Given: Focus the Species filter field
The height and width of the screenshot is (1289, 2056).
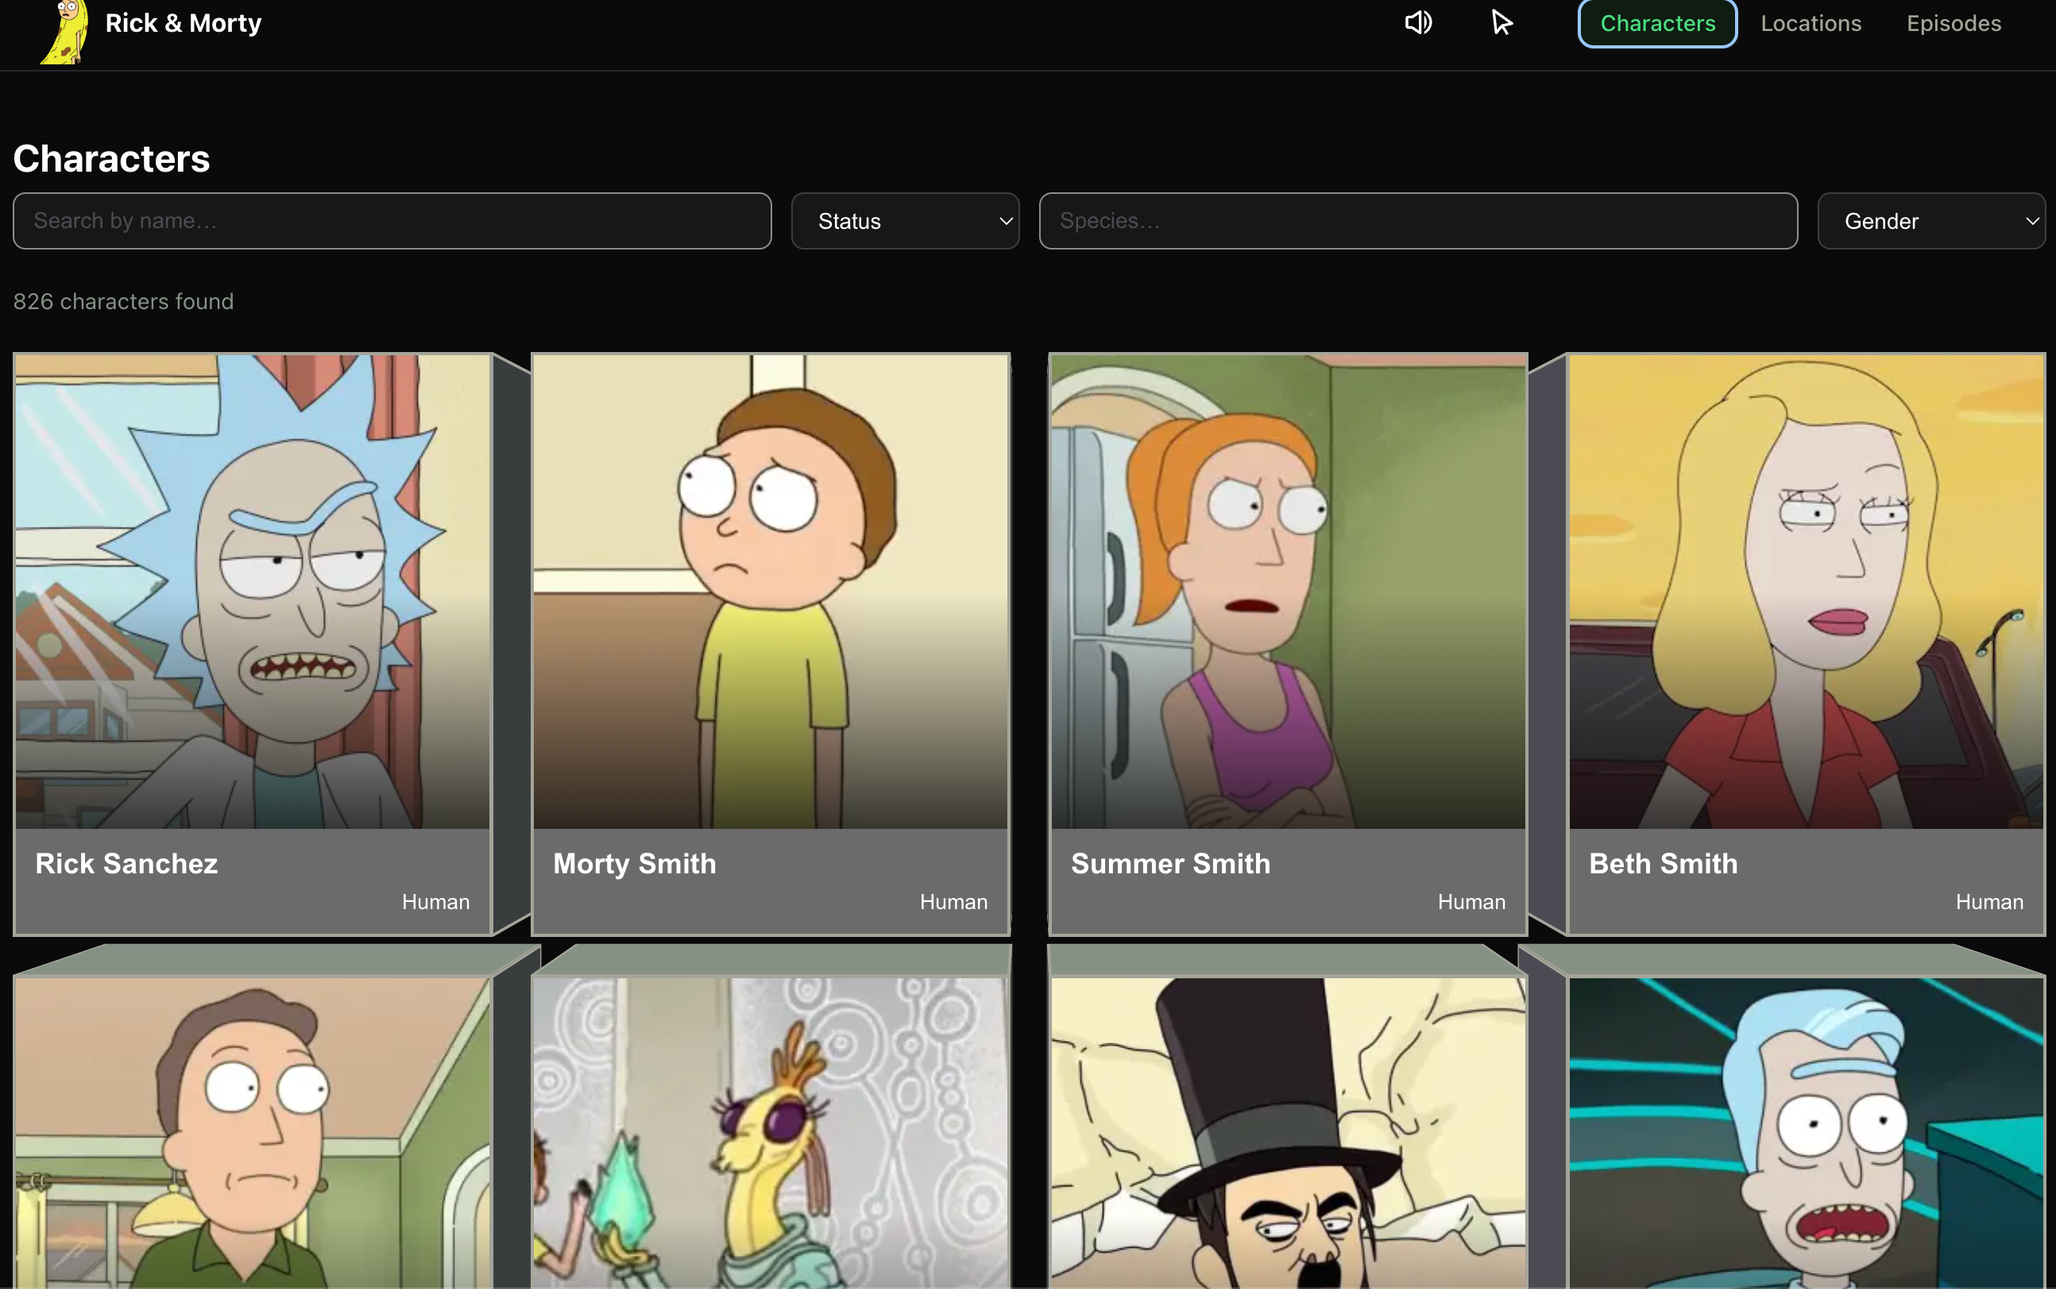Looking at the screenshot, I should coord(1418,221).
